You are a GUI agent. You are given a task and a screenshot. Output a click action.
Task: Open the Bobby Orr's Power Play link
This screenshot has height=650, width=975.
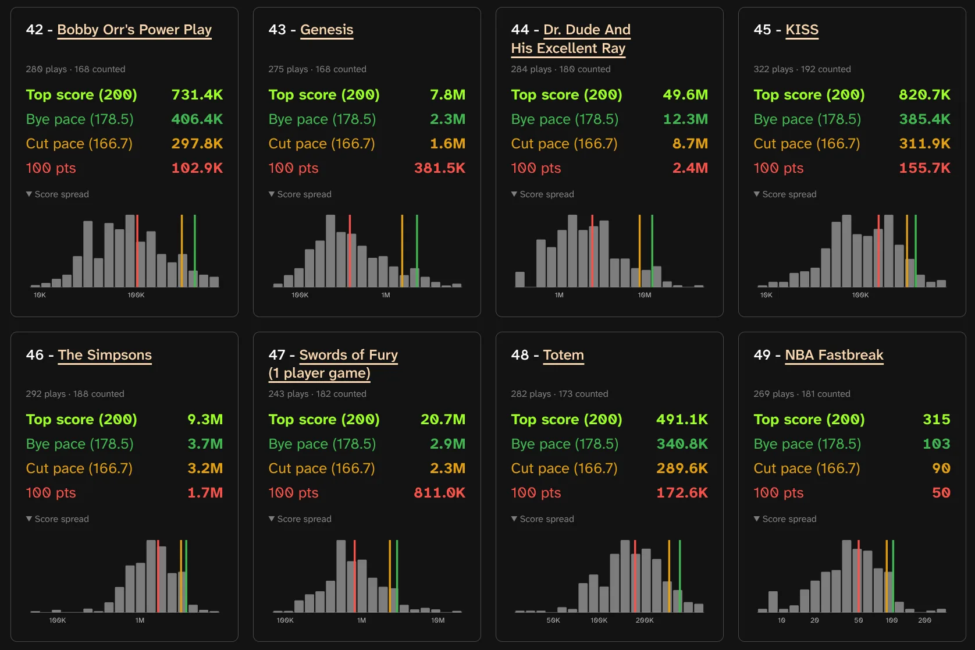click(134, 30)
